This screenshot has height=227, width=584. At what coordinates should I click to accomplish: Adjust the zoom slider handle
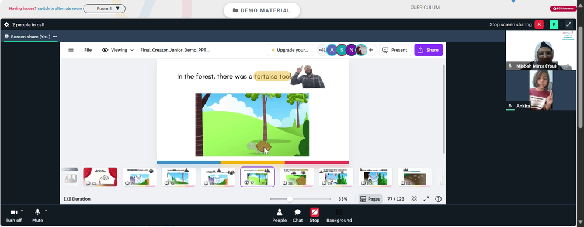click(x=290, y=199)
